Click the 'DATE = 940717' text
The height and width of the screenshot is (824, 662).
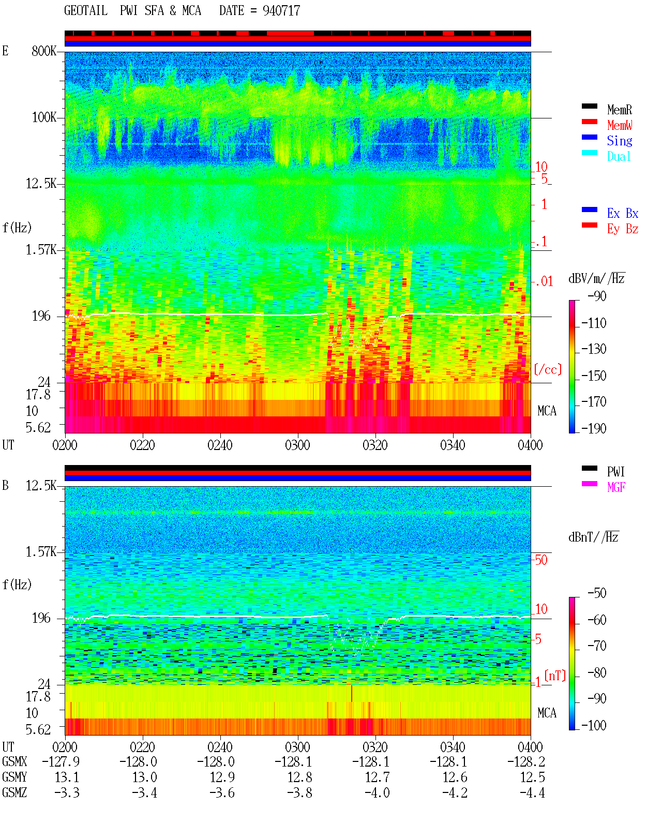pos(260,11)
